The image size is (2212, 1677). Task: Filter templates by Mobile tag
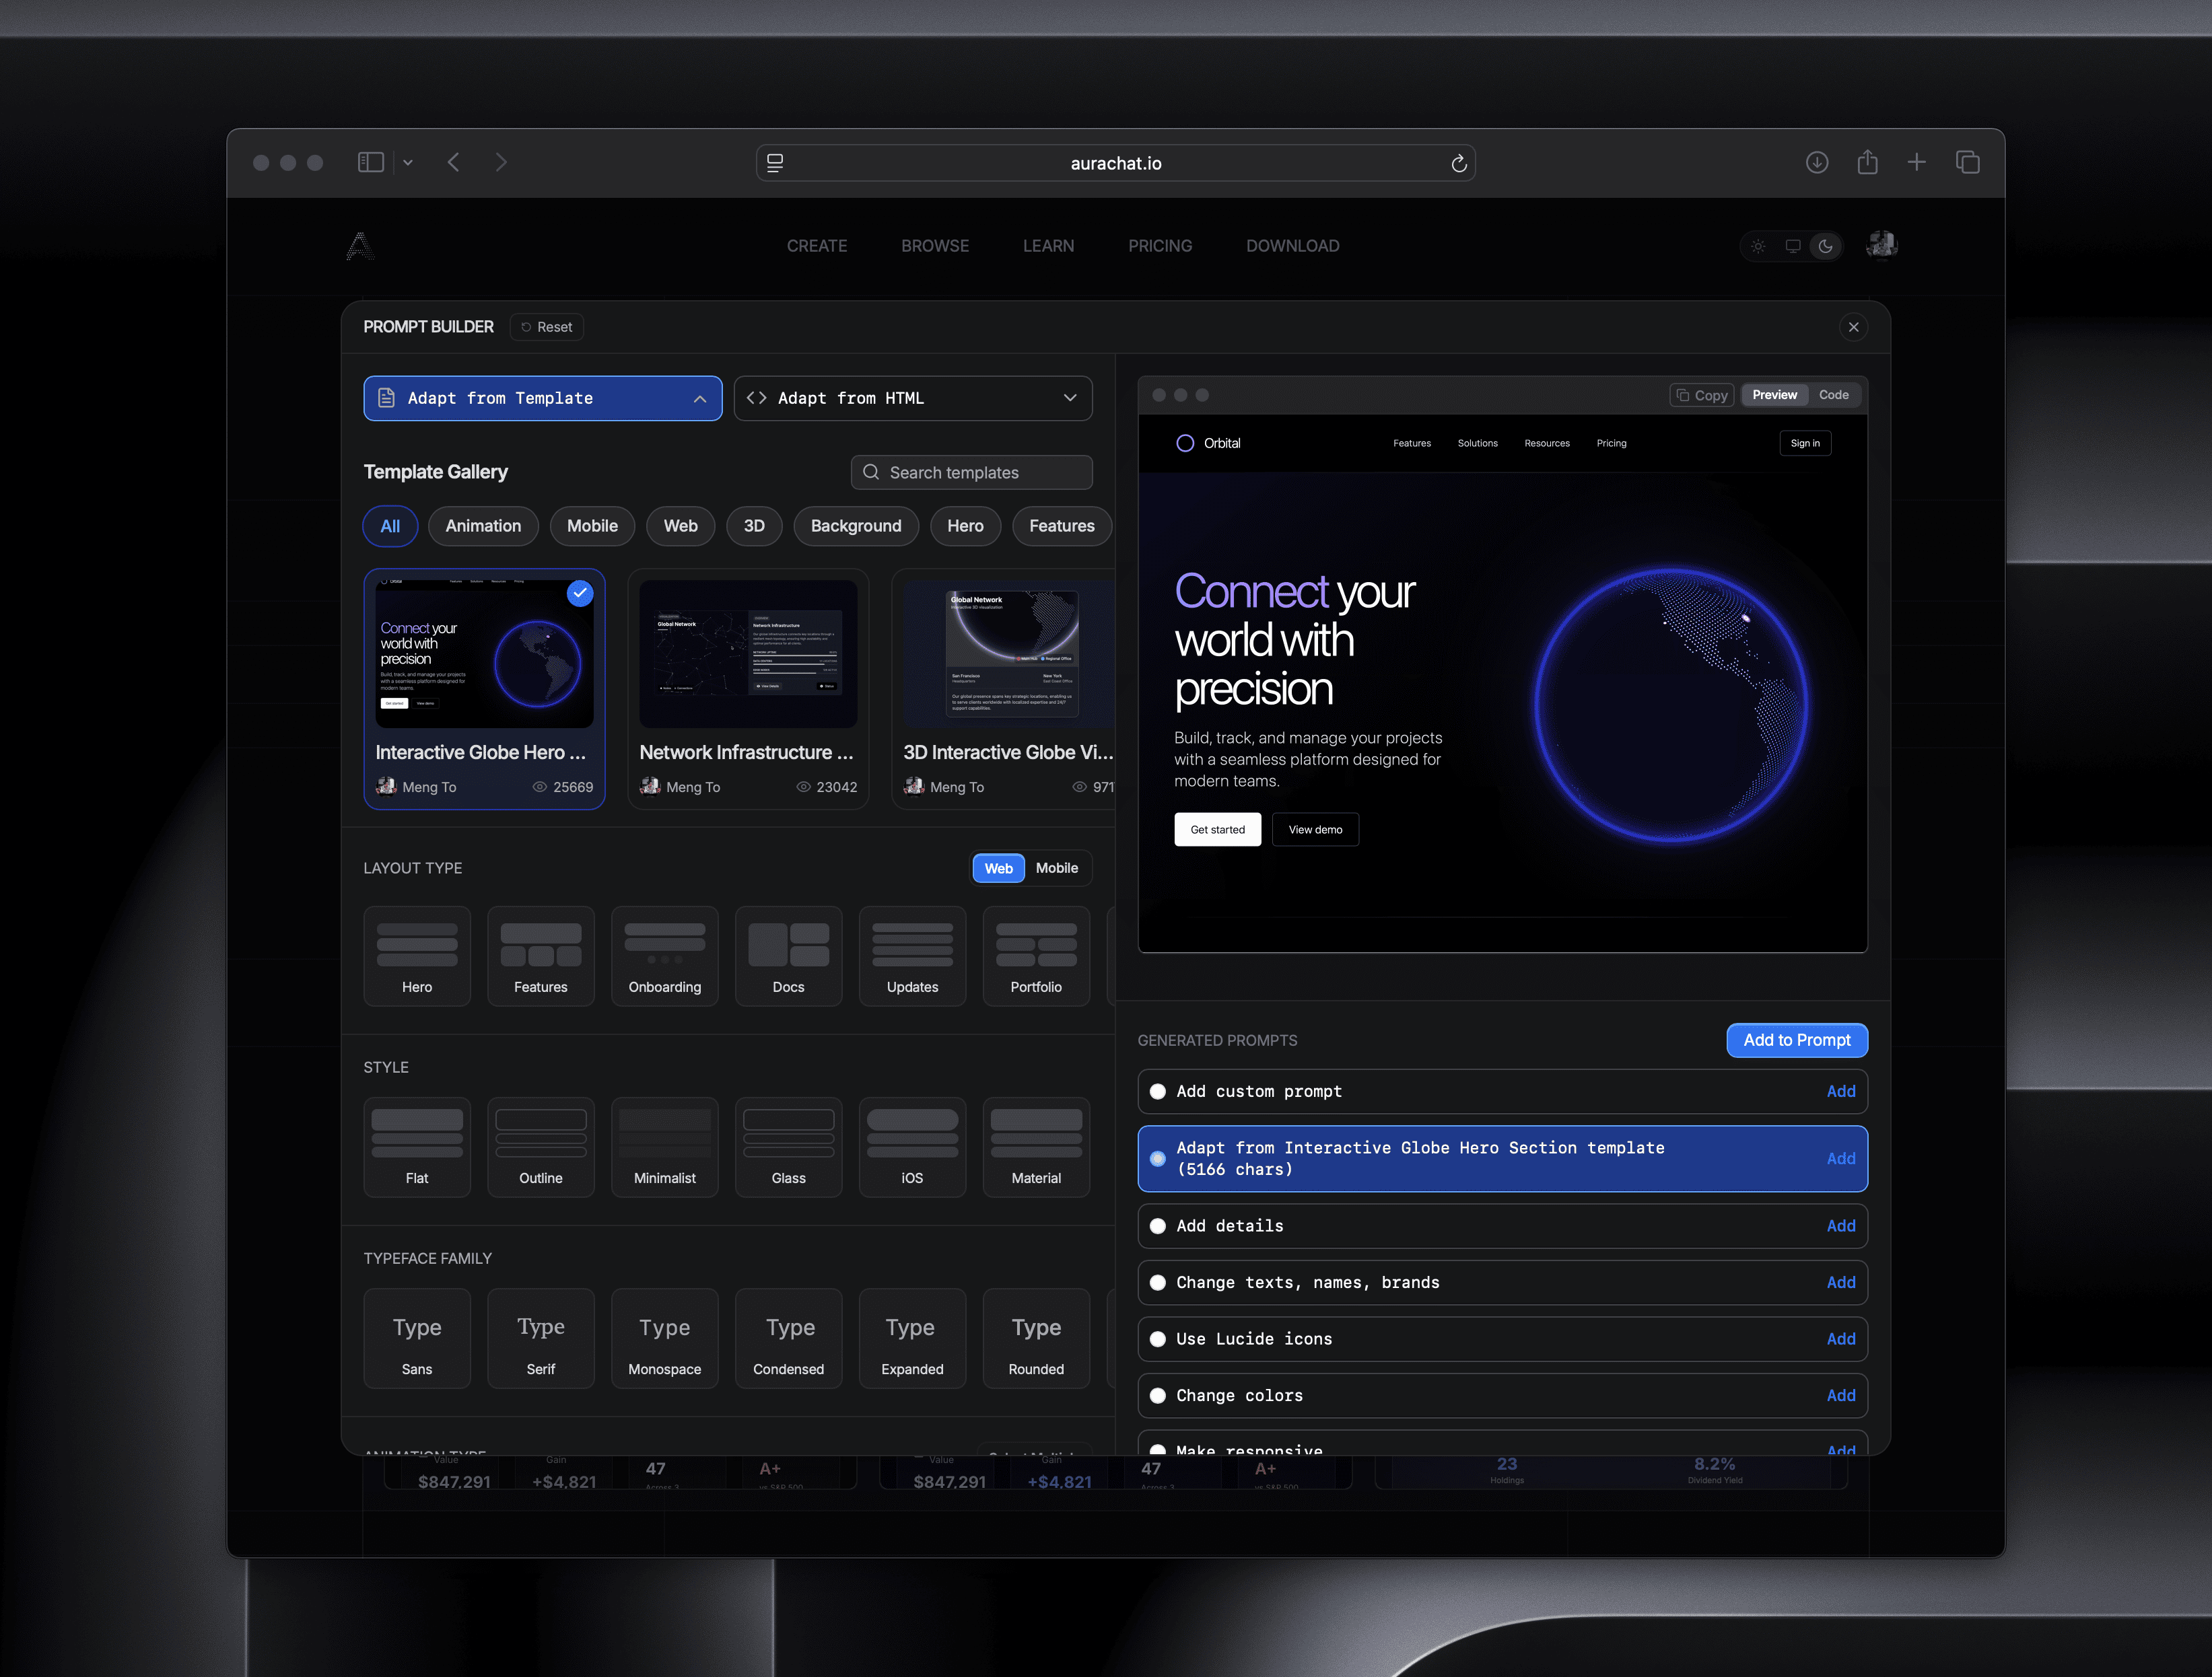tap(592, 526)
